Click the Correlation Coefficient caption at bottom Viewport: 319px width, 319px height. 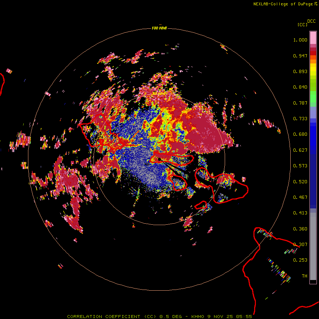pos(159,317)
